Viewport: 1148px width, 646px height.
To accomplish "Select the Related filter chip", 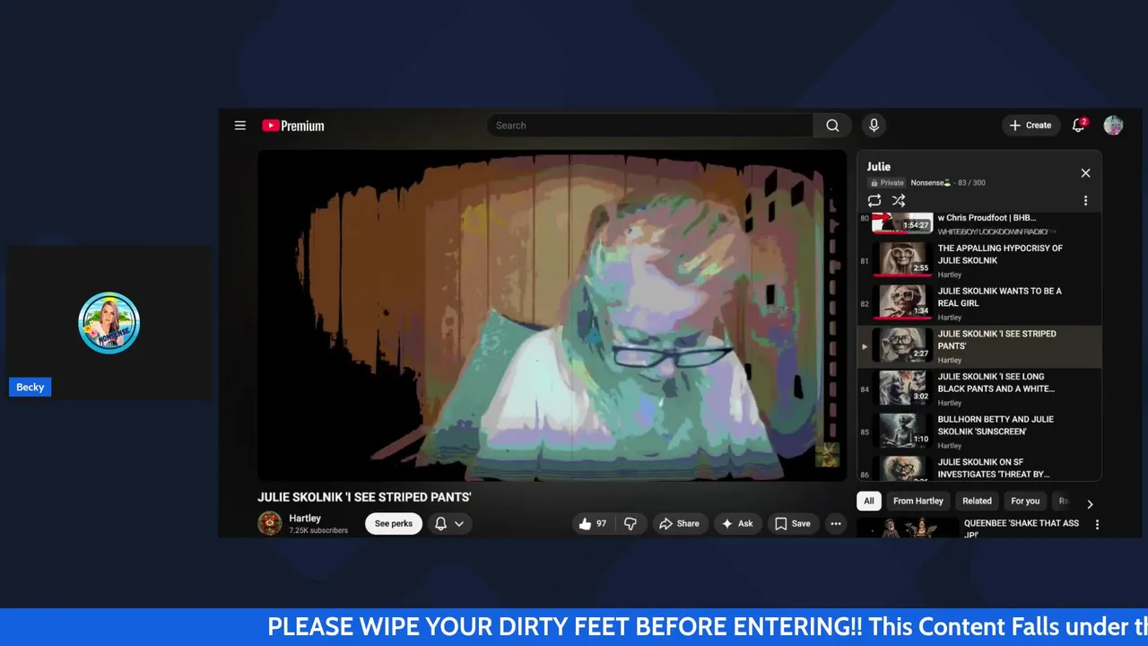I will [977, 501].
